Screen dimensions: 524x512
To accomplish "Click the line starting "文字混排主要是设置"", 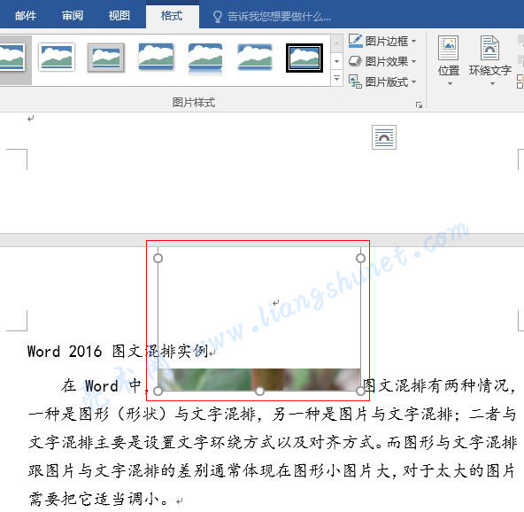I will pos(273,443).
